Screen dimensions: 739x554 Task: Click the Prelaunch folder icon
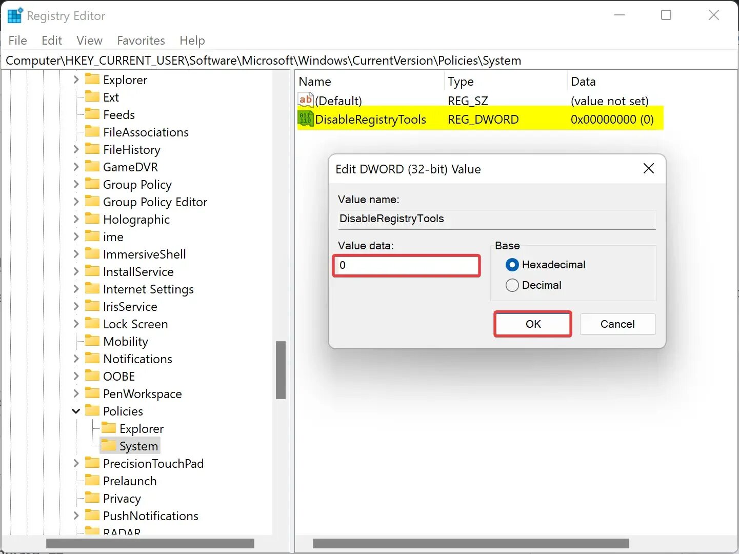coord(92,480)
